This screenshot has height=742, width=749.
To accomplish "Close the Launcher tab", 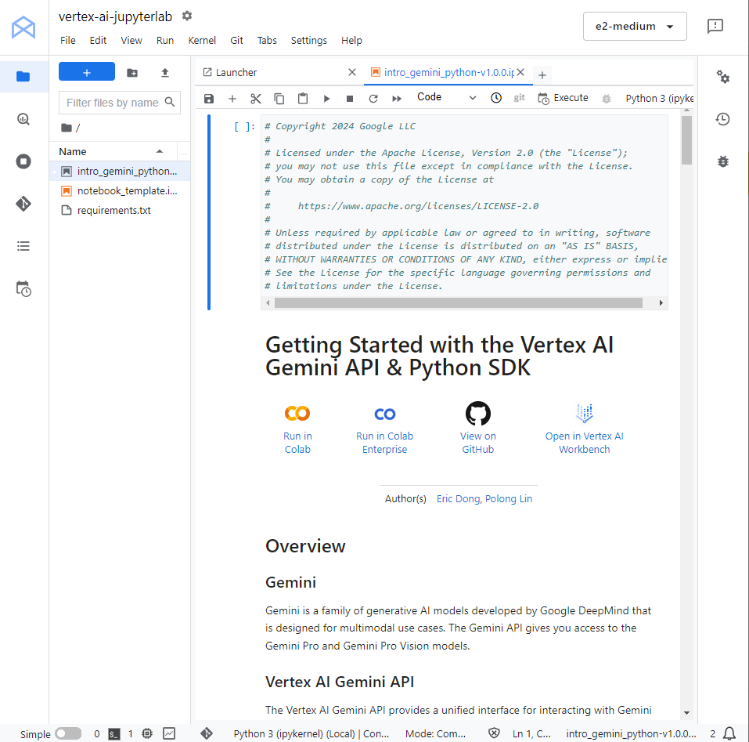I will tap(352, 72).
